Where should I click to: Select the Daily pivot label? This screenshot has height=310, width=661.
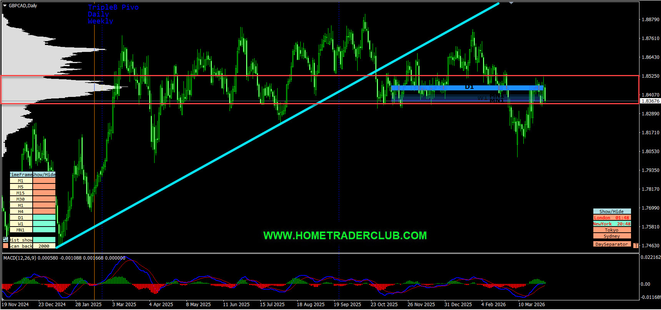[x=98, y=14]
